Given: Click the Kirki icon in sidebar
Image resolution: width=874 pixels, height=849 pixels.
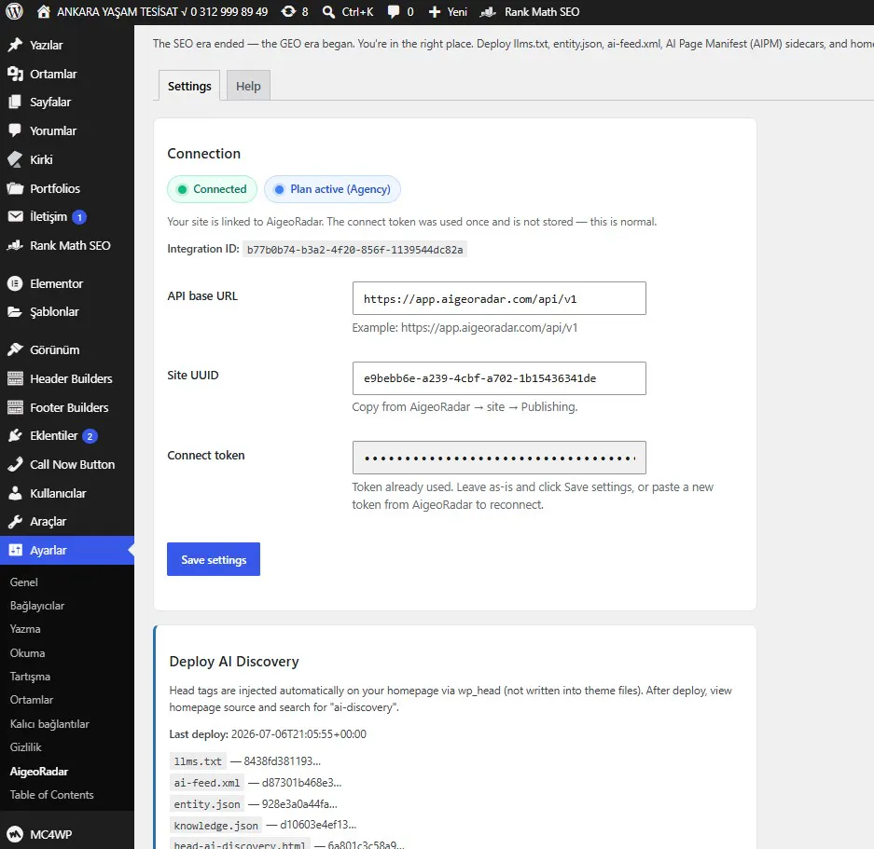Looking at the screenshot, I should (x=15, y=160).
